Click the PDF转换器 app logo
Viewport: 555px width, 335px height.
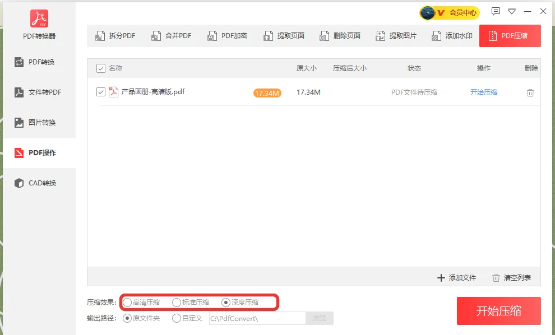pos(39,18)
